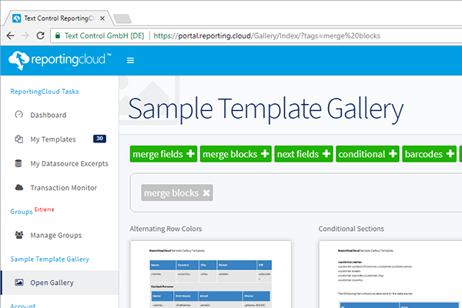Click the Dashboard gauge icon
Viewport: 462px width, 308px height.
pyautogui.click(x=18, y=115)
